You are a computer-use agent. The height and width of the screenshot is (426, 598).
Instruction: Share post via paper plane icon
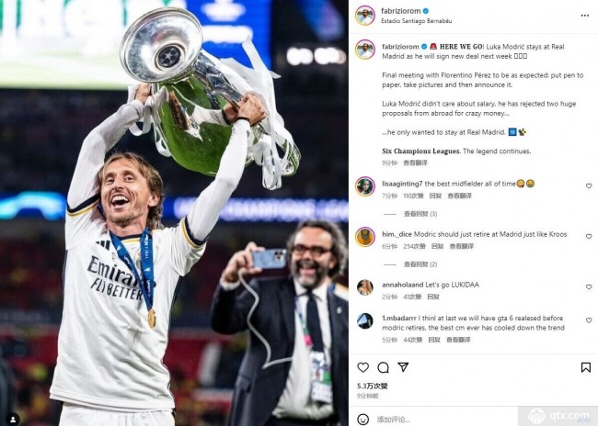point(403,367)
